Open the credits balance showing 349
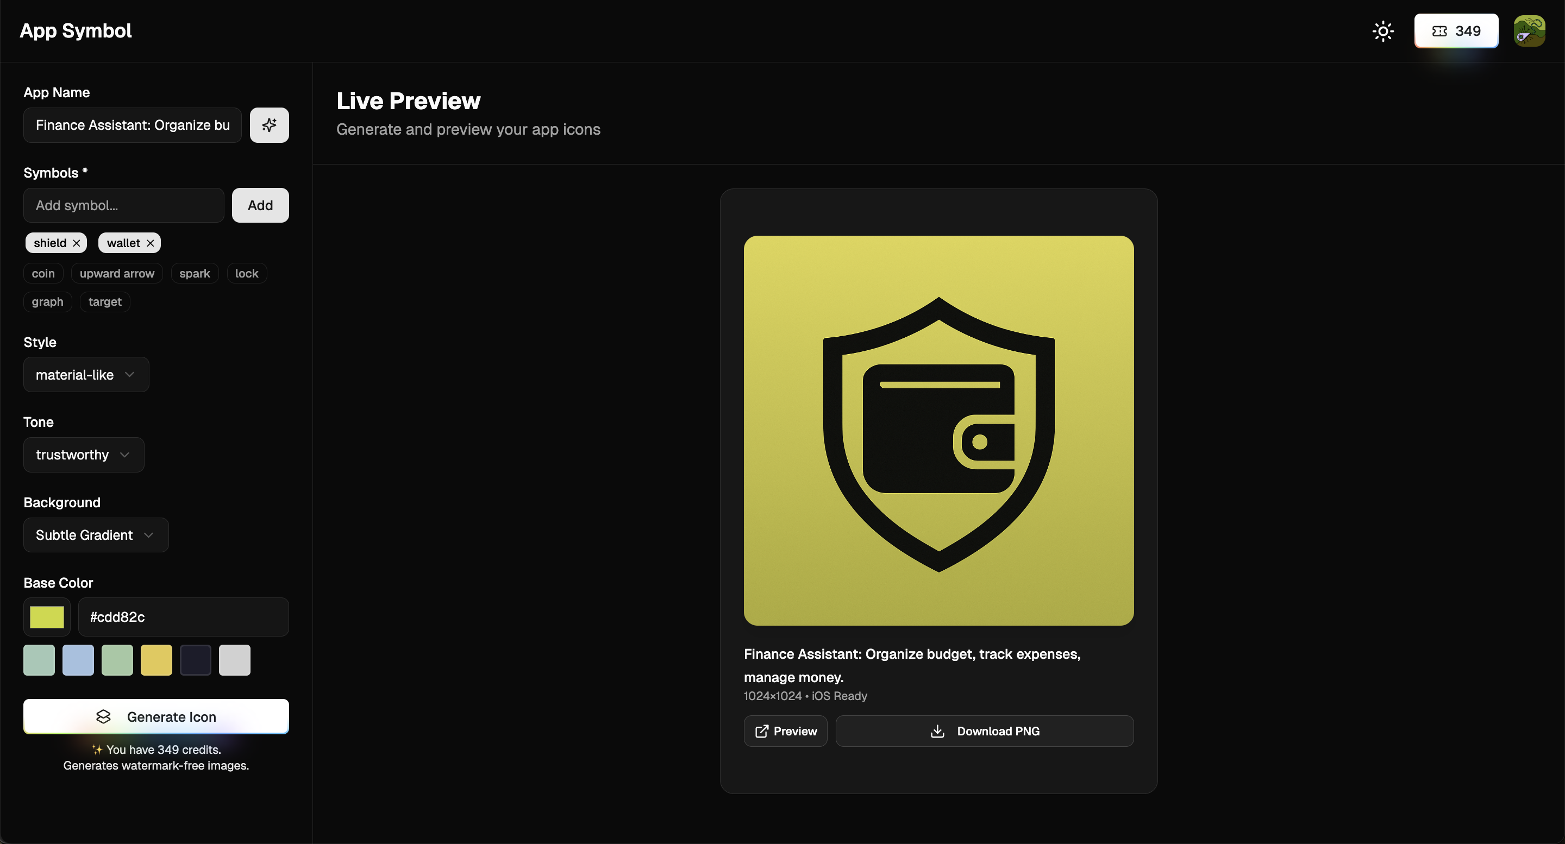 pos(1456,31)
